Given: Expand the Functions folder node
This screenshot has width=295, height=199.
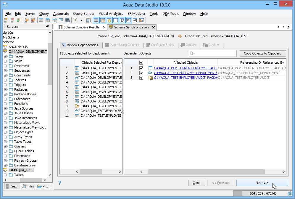Looking at the screenshot, I should 5,104.
